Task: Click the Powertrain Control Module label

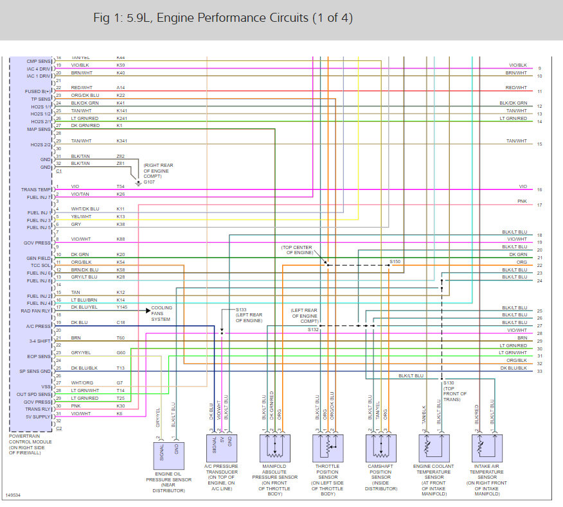Action: click(x=30, y=445)
